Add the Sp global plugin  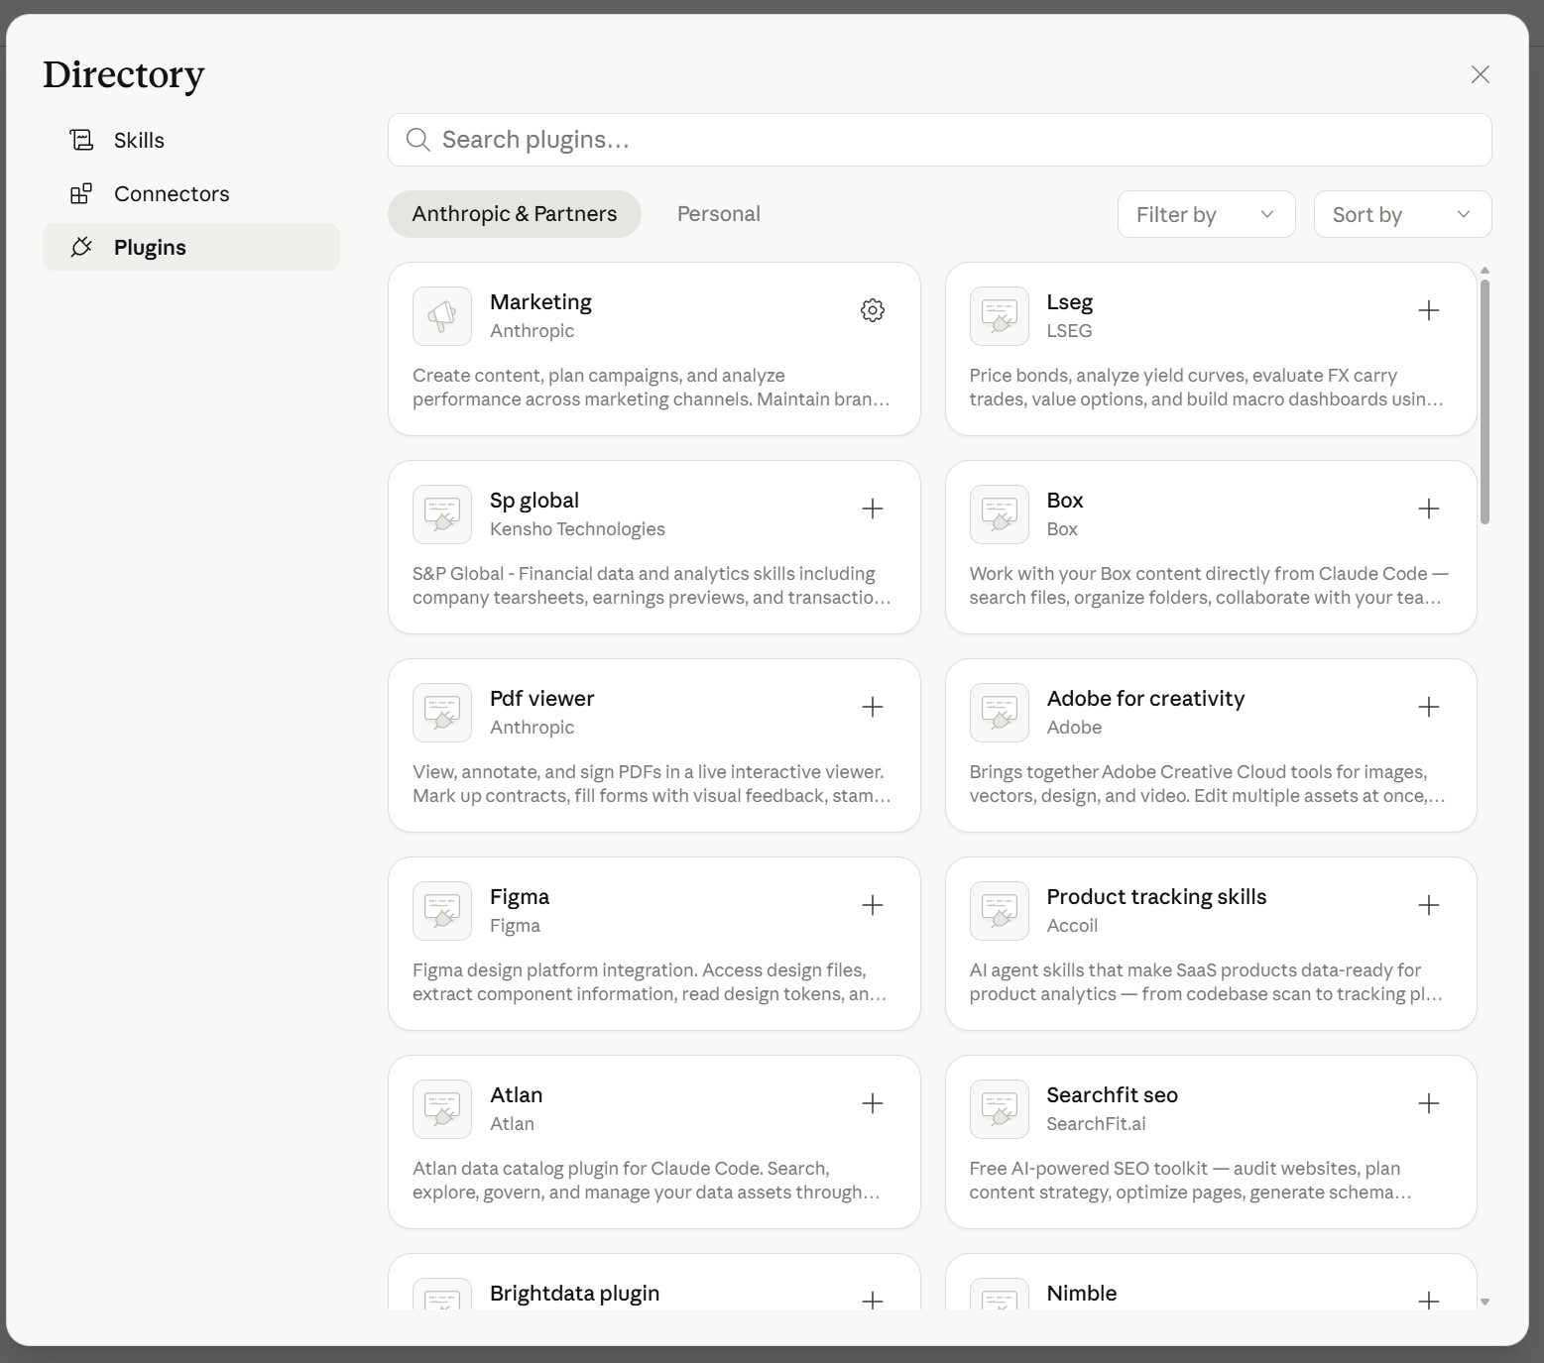(x=873, y=509)
